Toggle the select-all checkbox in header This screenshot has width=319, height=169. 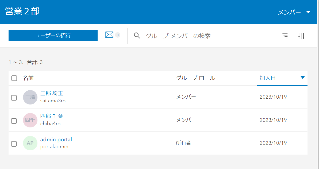coord(14,78)
